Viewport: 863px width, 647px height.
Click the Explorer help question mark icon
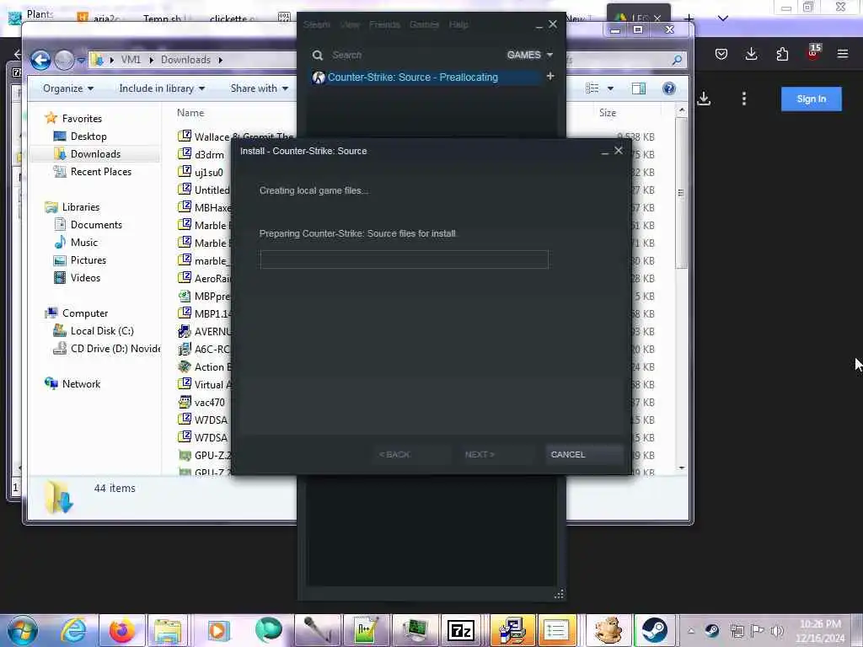tap(668, 88)
